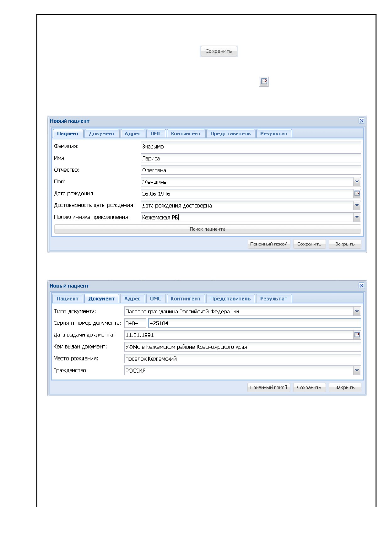Open calendar picker for Дата выдачи документа
Image resolution: width=389 pixels, height=550 pixels.
[x=357, y=335]
